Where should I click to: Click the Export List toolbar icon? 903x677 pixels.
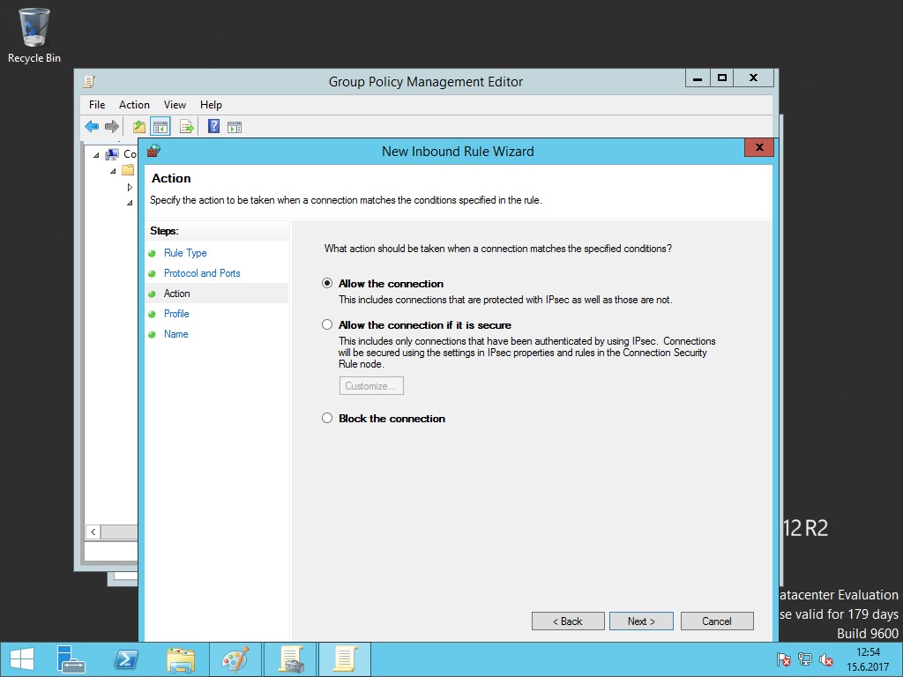(x=186, y=127)
